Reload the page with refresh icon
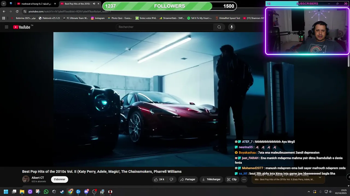Image resolution: width=350 pixels, height=196 pixels. 17,11
